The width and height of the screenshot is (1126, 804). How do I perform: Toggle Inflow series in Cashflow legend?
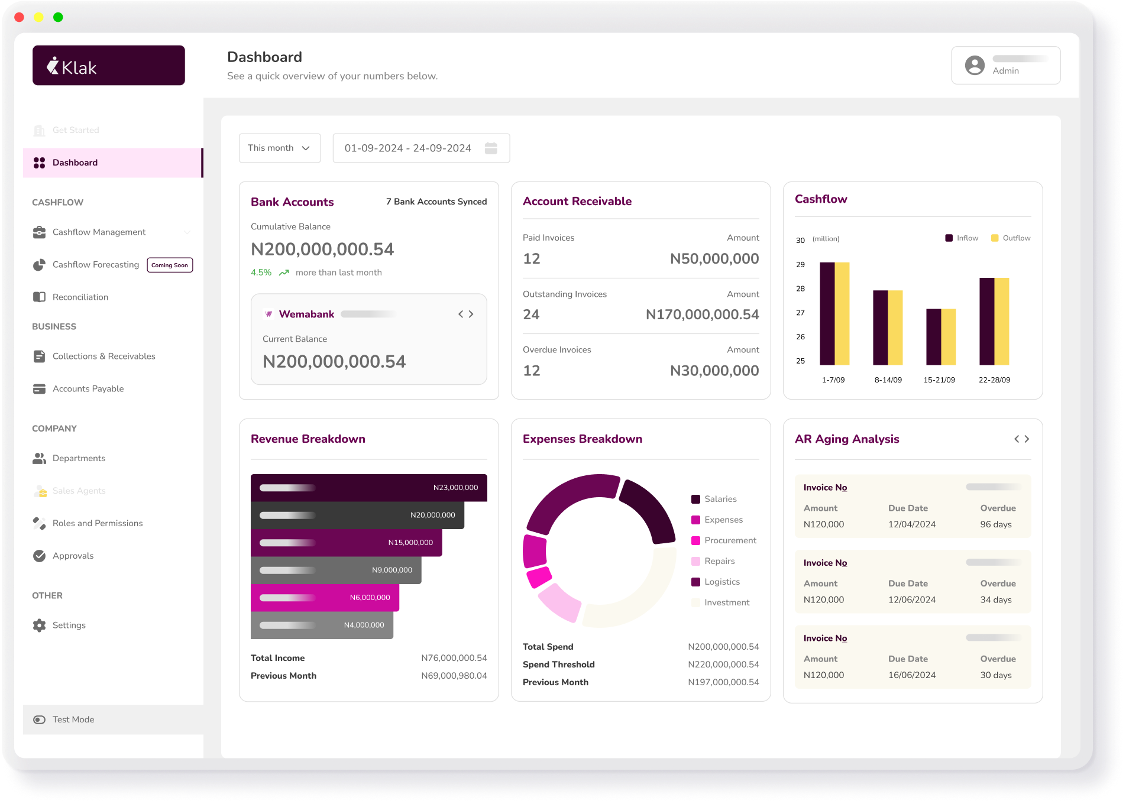961,238
